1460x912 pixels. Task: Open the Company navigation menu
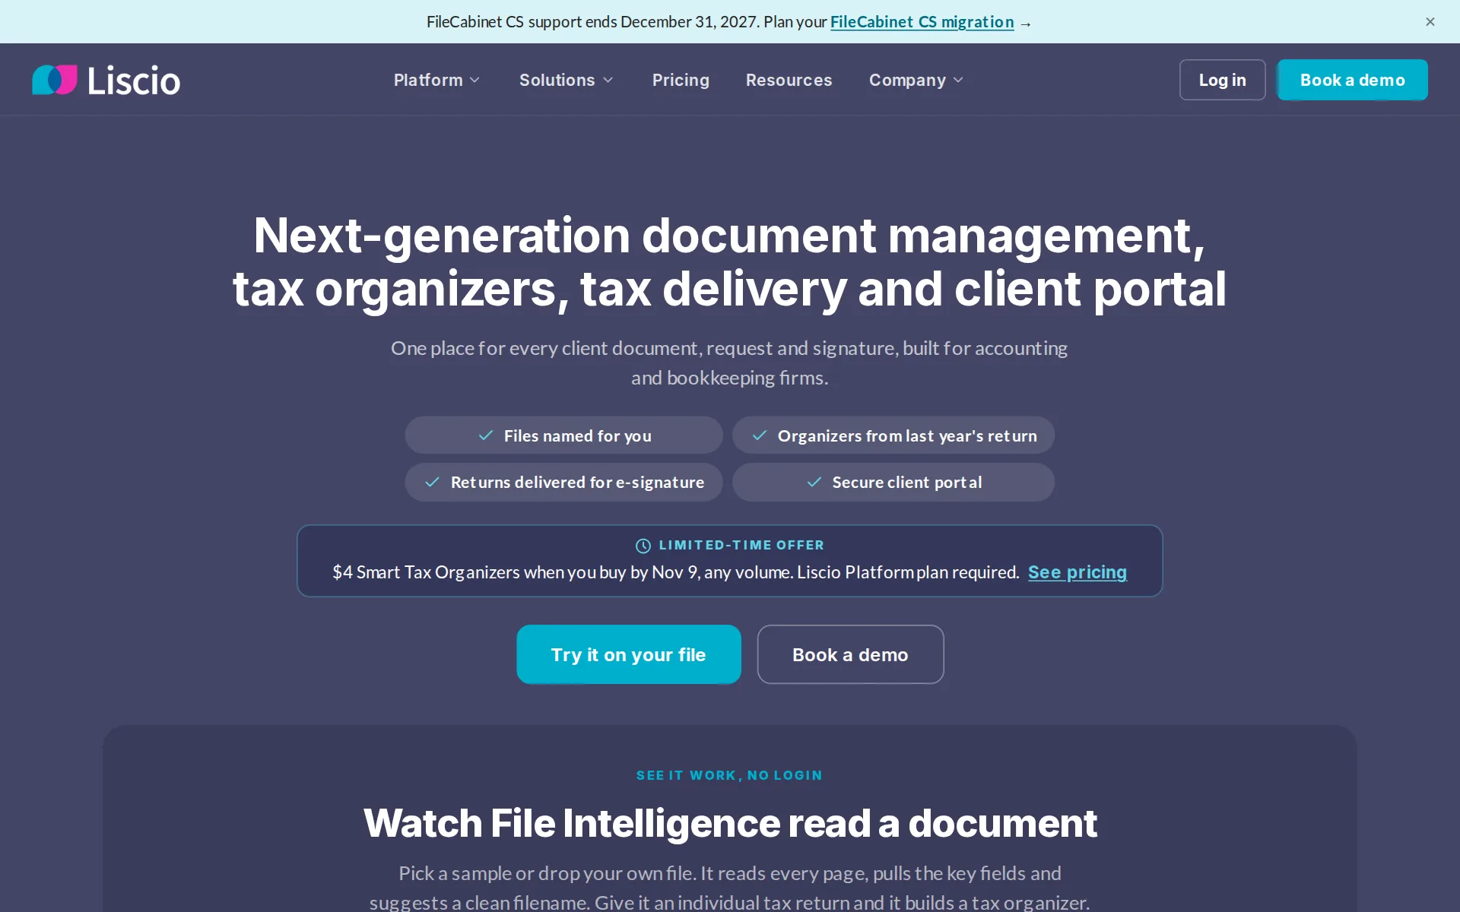click(x=916, y=80)
